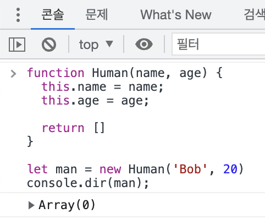Toggle the console sidebar panel icon
The image size is (265, 219).
pos(17,45)
